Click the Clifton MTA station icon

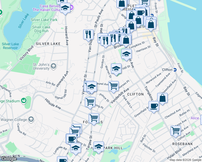click(x=175, y=70)
